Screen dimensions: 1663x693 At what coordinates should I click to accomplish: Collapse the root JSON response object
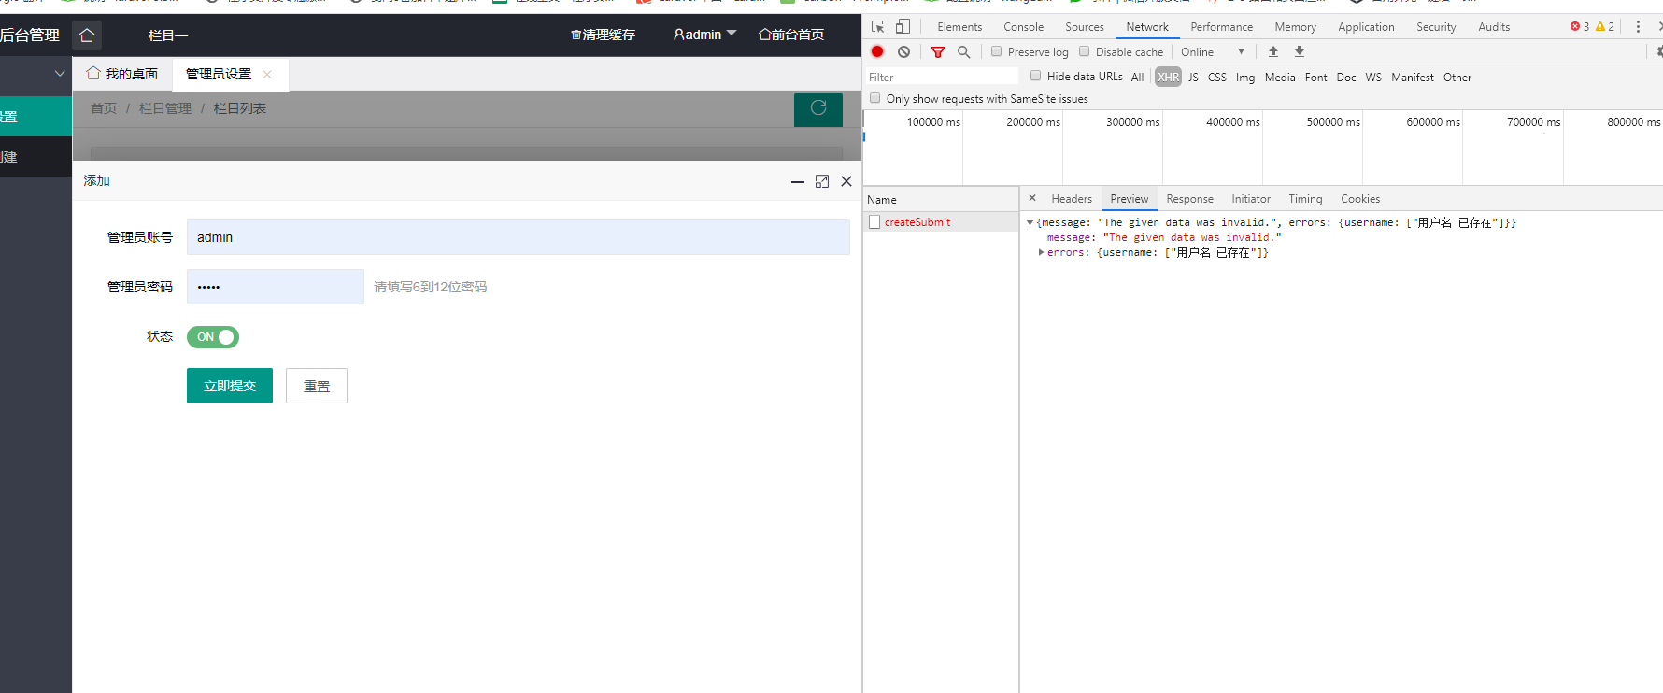click(1030, 222)
